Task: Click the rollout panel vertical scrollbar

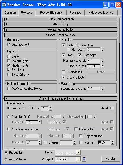Action: pos(120,83)
